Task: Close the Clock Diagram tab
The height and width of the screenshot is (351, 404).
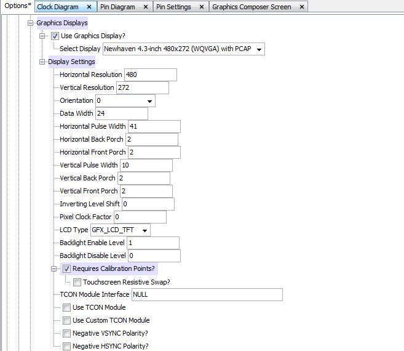Action: pyautogui.click(x=89, y=7)
